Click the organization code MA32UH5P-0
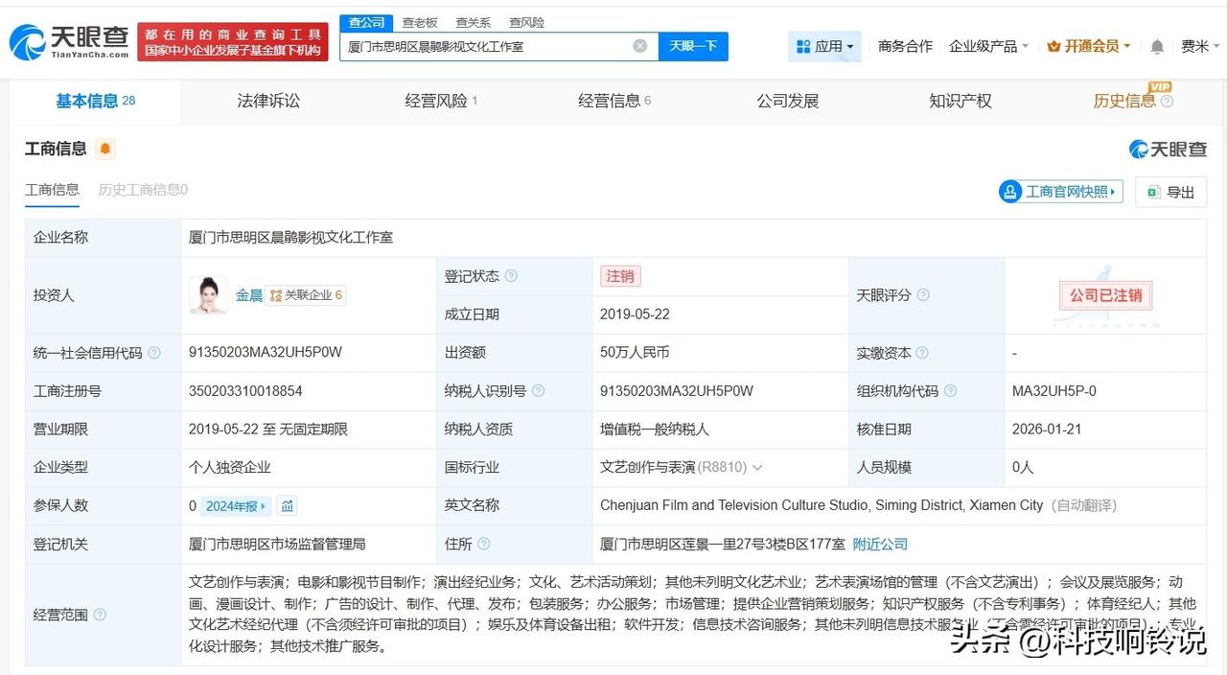The image size is (1227, 675). click(1054, 391)
